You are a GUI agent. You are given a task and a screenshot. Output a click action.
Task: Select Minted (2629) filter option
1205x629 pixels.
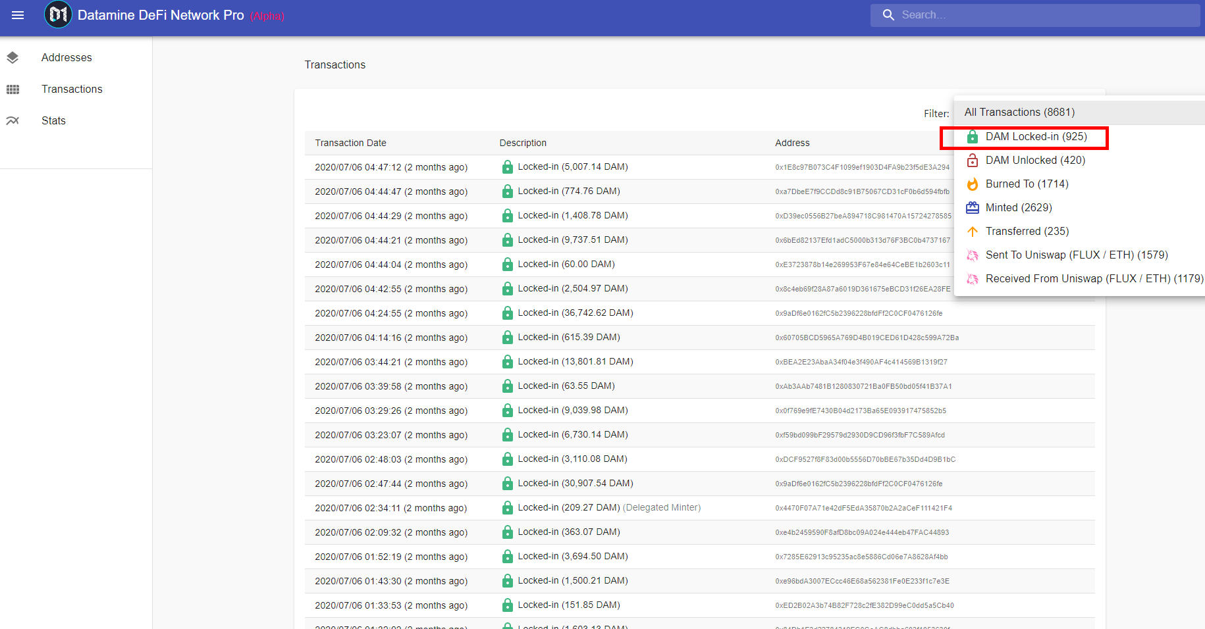(x=1079, y=208)
